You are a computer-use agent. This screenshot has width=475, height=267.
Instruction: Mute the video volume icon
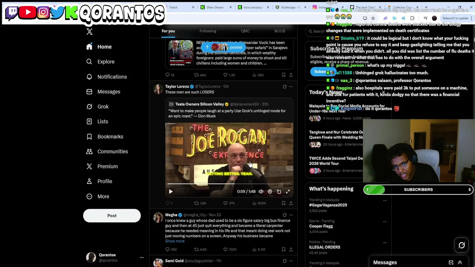point(261,191)
